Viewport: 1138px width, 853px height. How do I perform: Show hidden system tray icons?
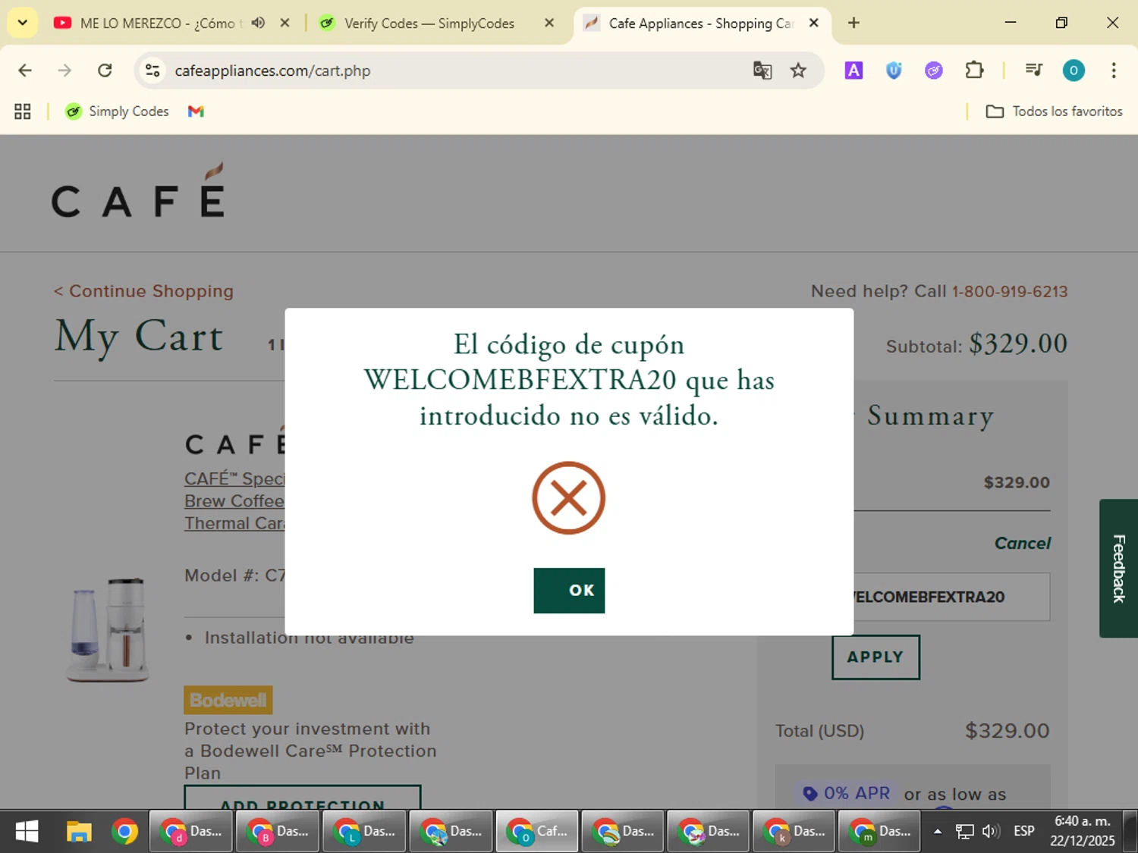point(938,832)
